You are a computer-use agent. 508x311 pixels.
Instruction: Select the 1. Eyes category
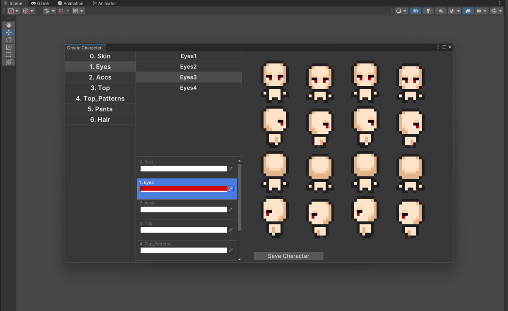pos(100,67)
